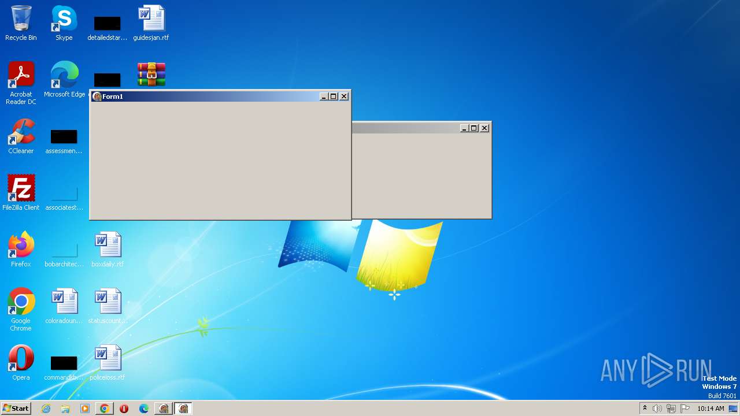This screenshot has height=416, width=740.
Task: Select the WinRAR archive icon on desktop
Action: click(x=151, y=75)
